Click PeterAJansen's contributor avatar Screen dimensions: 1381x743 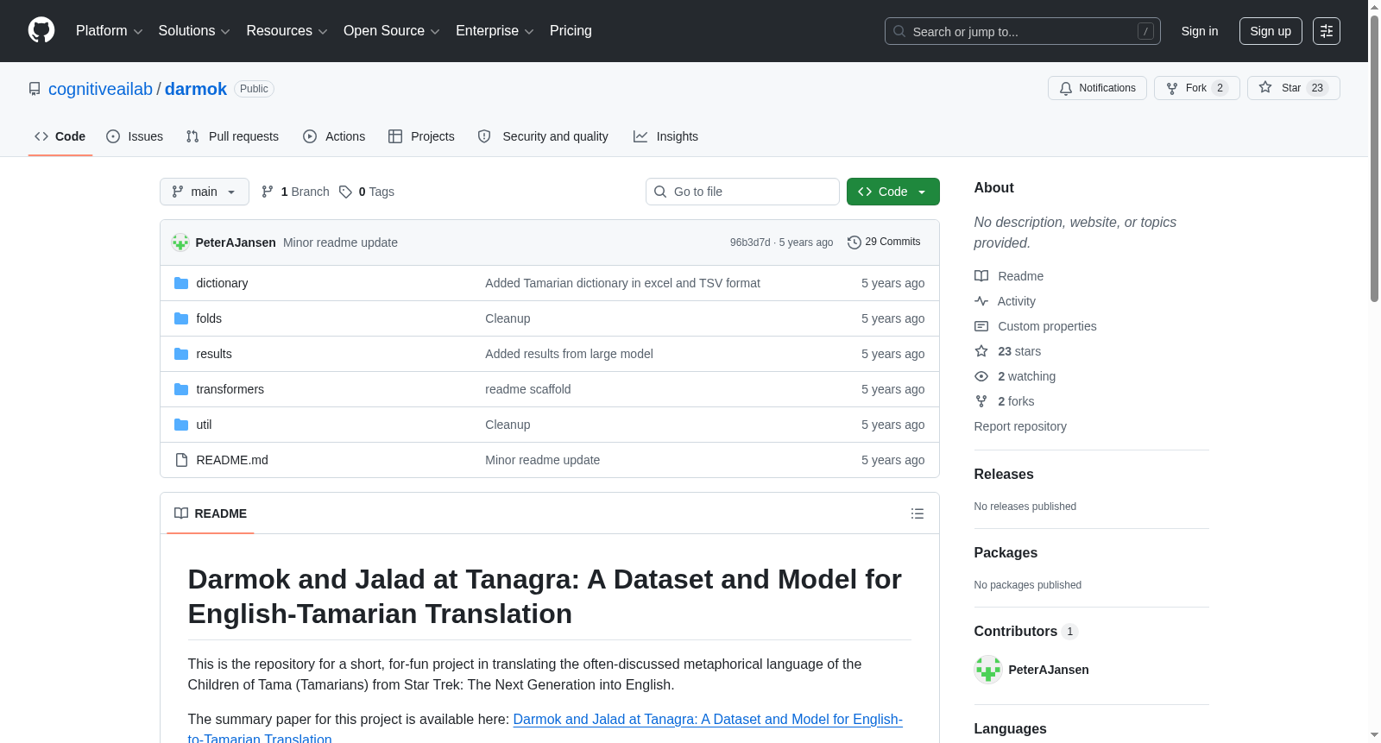coord(988,670)
